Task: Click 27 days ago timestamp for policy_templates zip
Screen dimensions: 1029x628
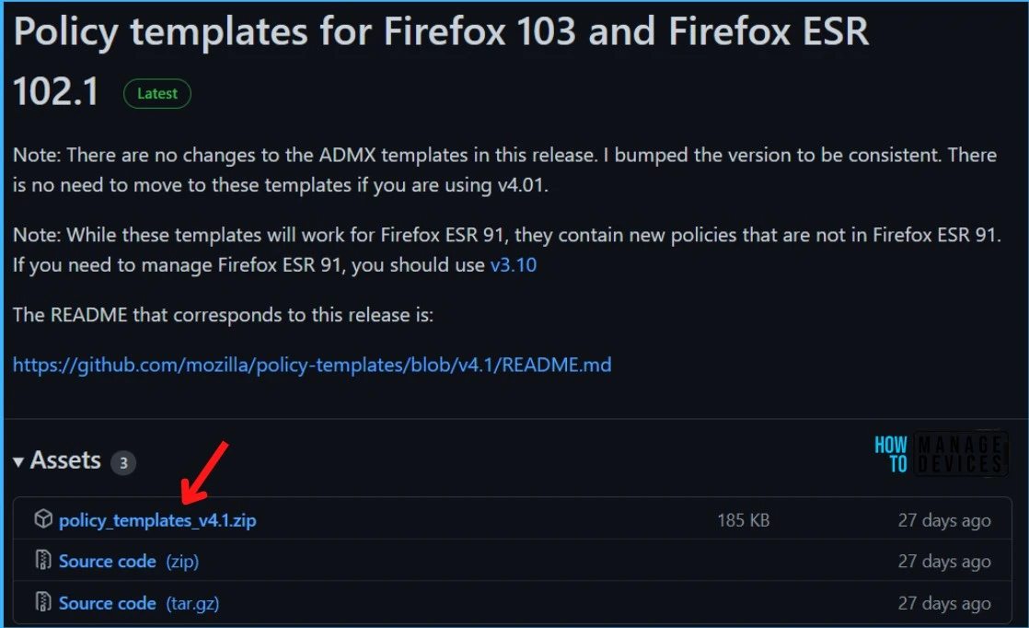Action: pos(944,520)
